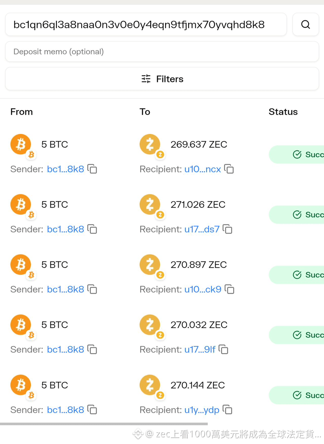Open recipient link u1y...ydp

[202, 410]
